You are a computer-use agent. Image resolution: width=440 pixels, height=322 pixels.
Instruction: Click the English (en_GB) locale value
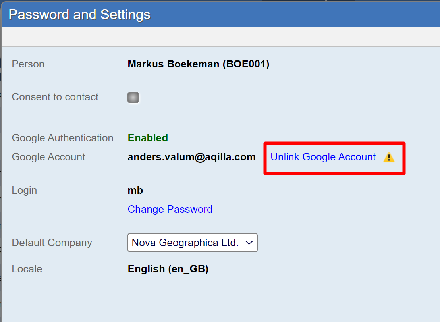(168, 269)
